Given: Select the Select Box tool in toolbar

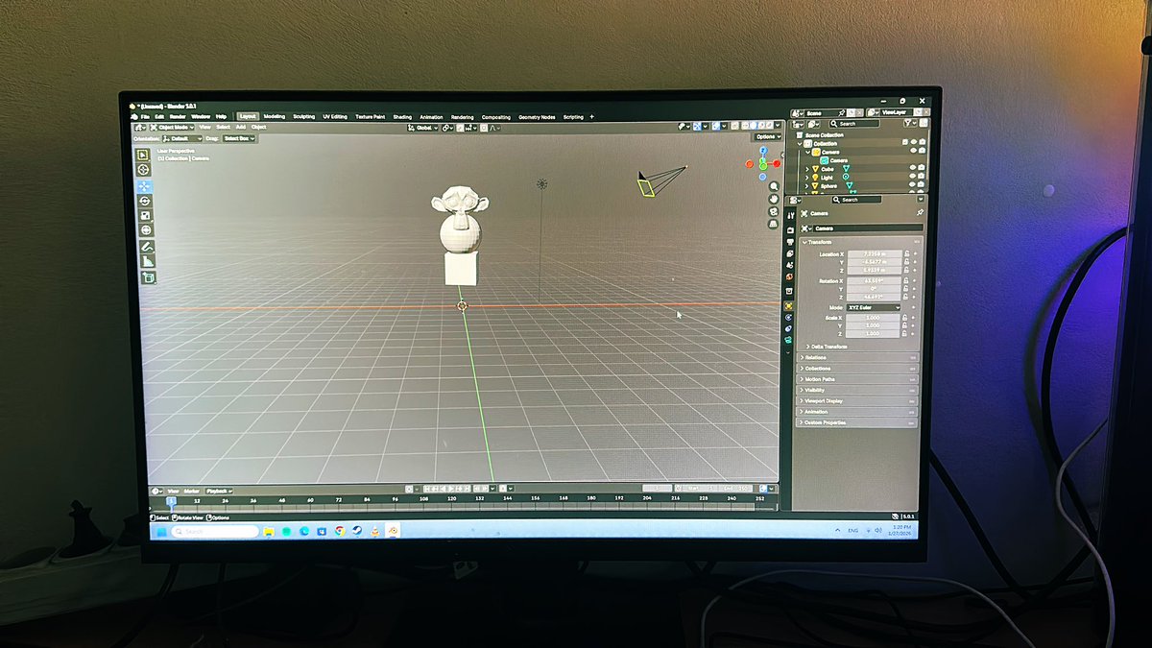Looking at the screenshot, I should pos(143,156).
